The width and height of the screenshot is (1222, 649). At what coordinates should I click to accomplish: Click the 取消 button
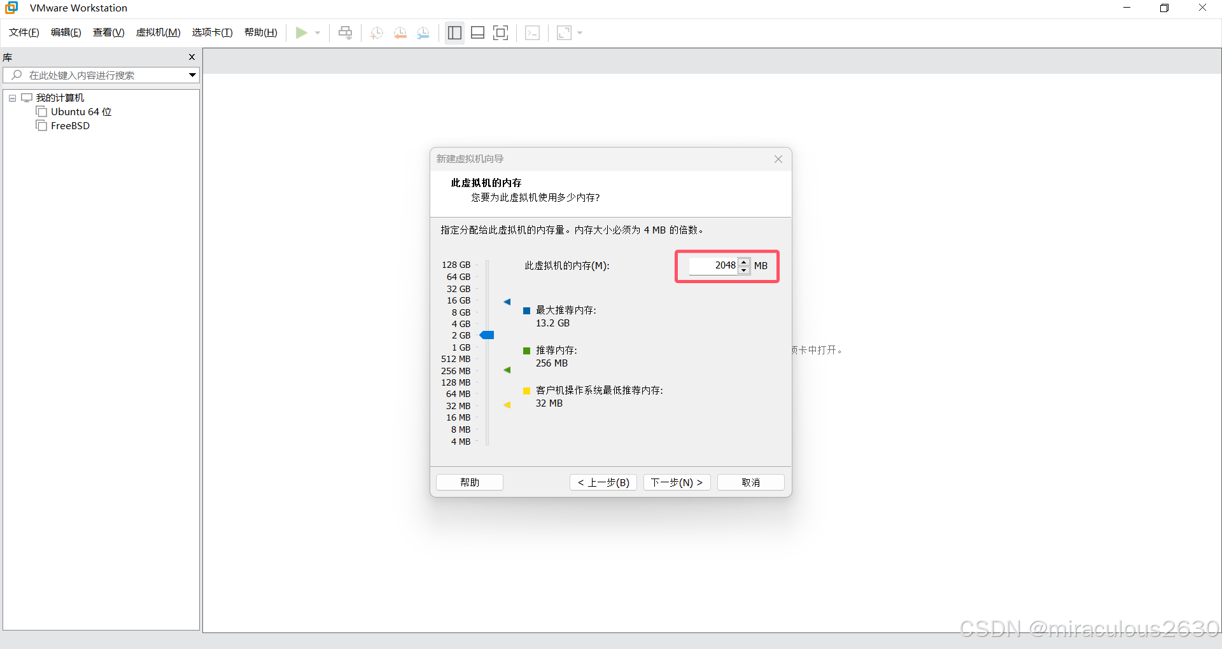tap(751, 482)
